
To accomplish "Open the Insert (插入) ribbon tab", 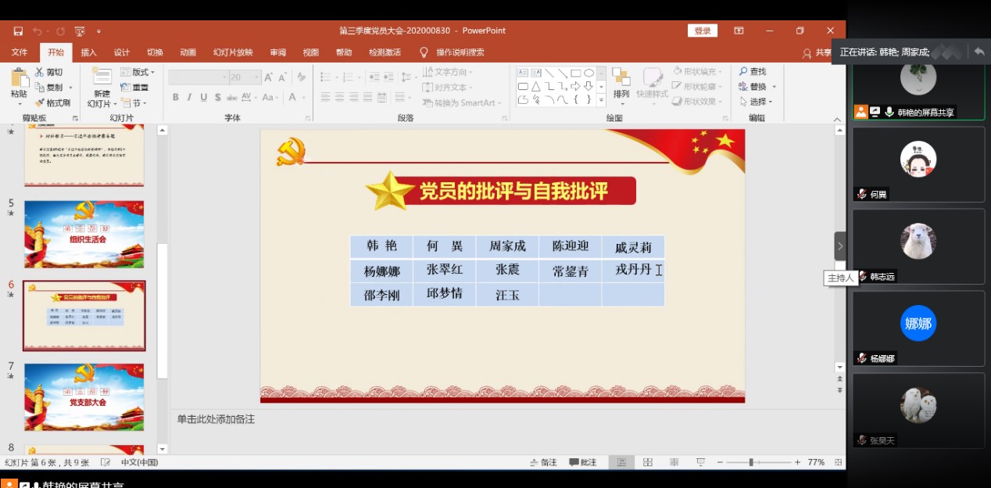I will pos(89,52).
